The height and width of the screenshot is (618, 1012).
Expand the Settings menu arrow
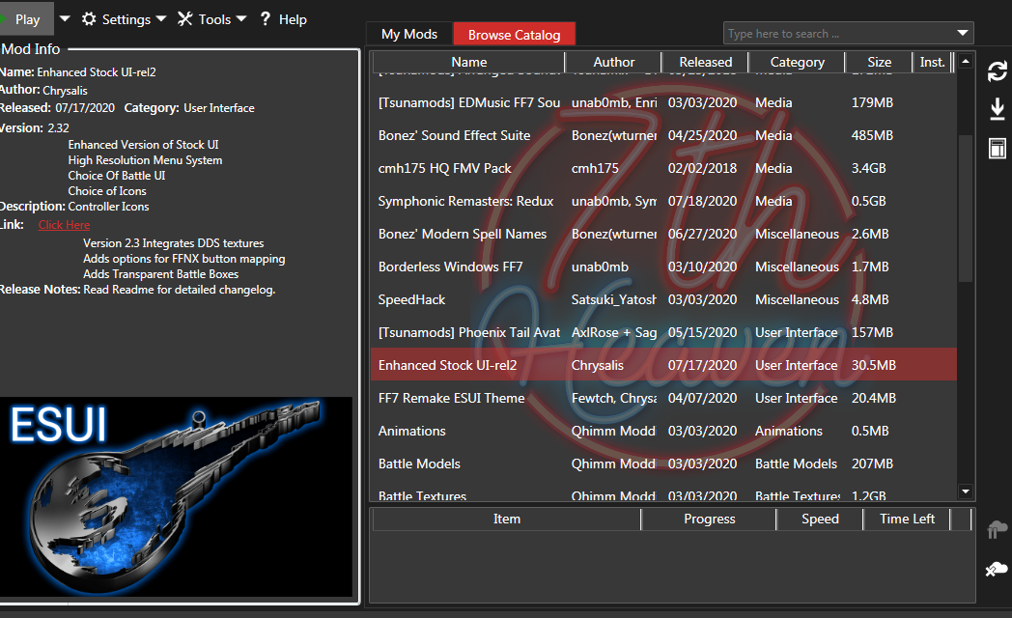click(x=161, y=18)
